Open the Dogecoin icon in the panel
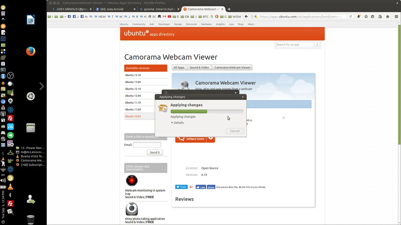This screenshot has height=225, width=401. pos(10,178)
